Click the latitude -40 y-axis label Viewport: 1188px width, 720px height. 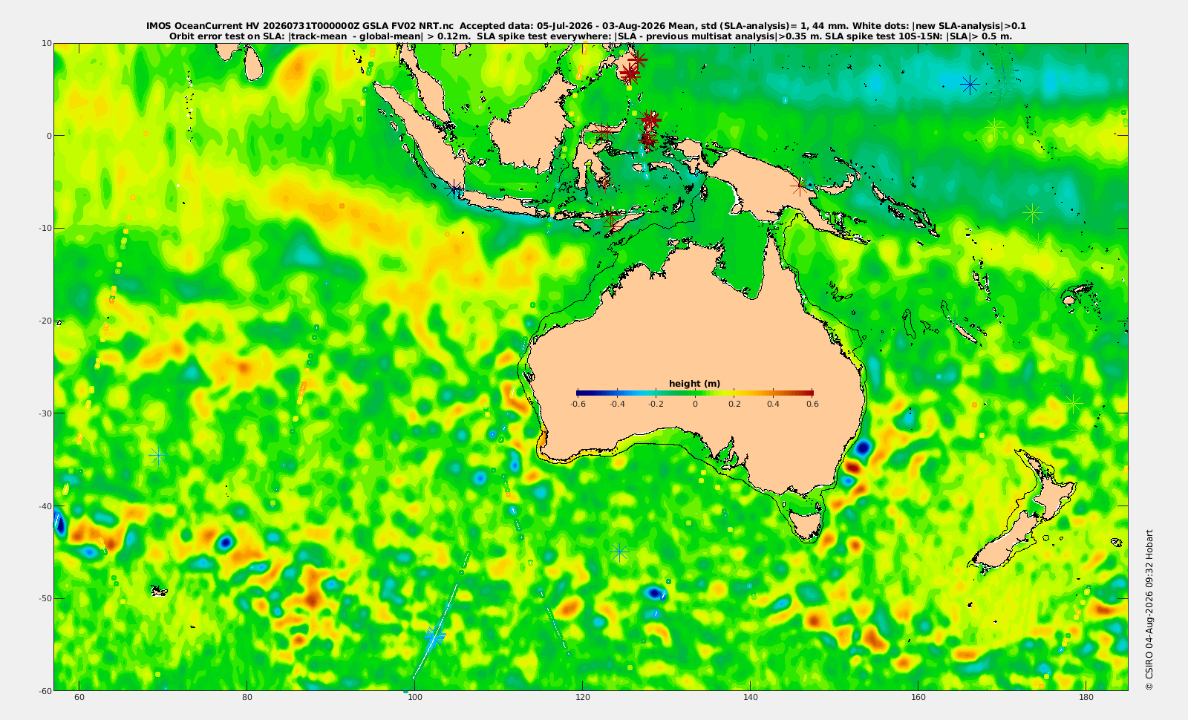45,506
